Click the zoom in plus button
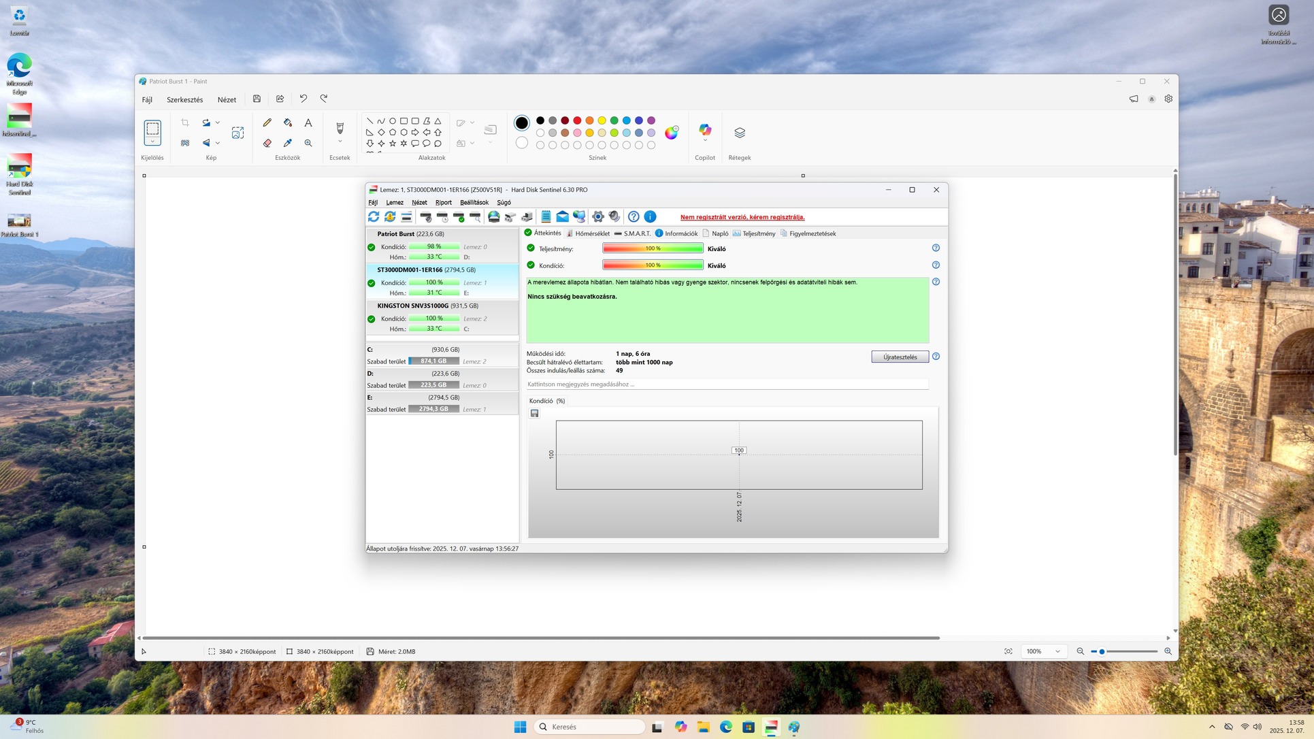Screen dimensions: 1314x739 [x=1168, y=651]
